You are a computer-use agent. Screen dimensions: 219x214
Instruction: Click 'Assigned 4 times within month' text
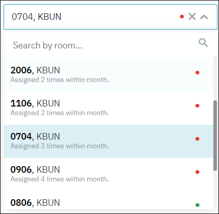point(60,179)
